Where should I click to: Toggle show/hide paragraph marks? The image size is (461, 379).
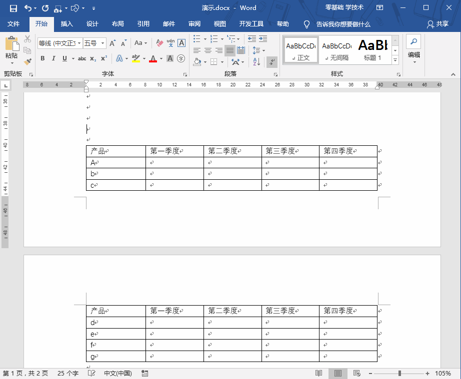272,61
